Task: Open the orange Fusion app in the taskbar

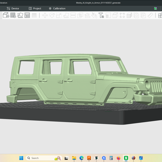Action: tap(89, 158)
